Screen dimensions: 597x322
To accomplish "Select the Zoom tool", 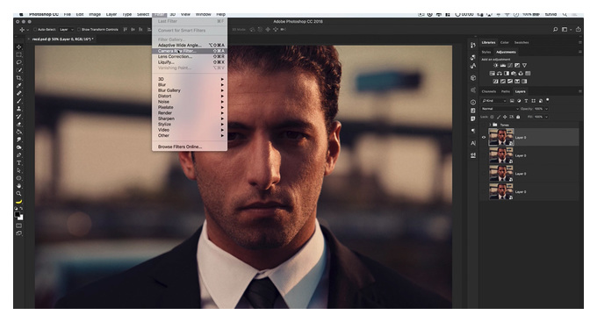I will click(x=18, y=194).
